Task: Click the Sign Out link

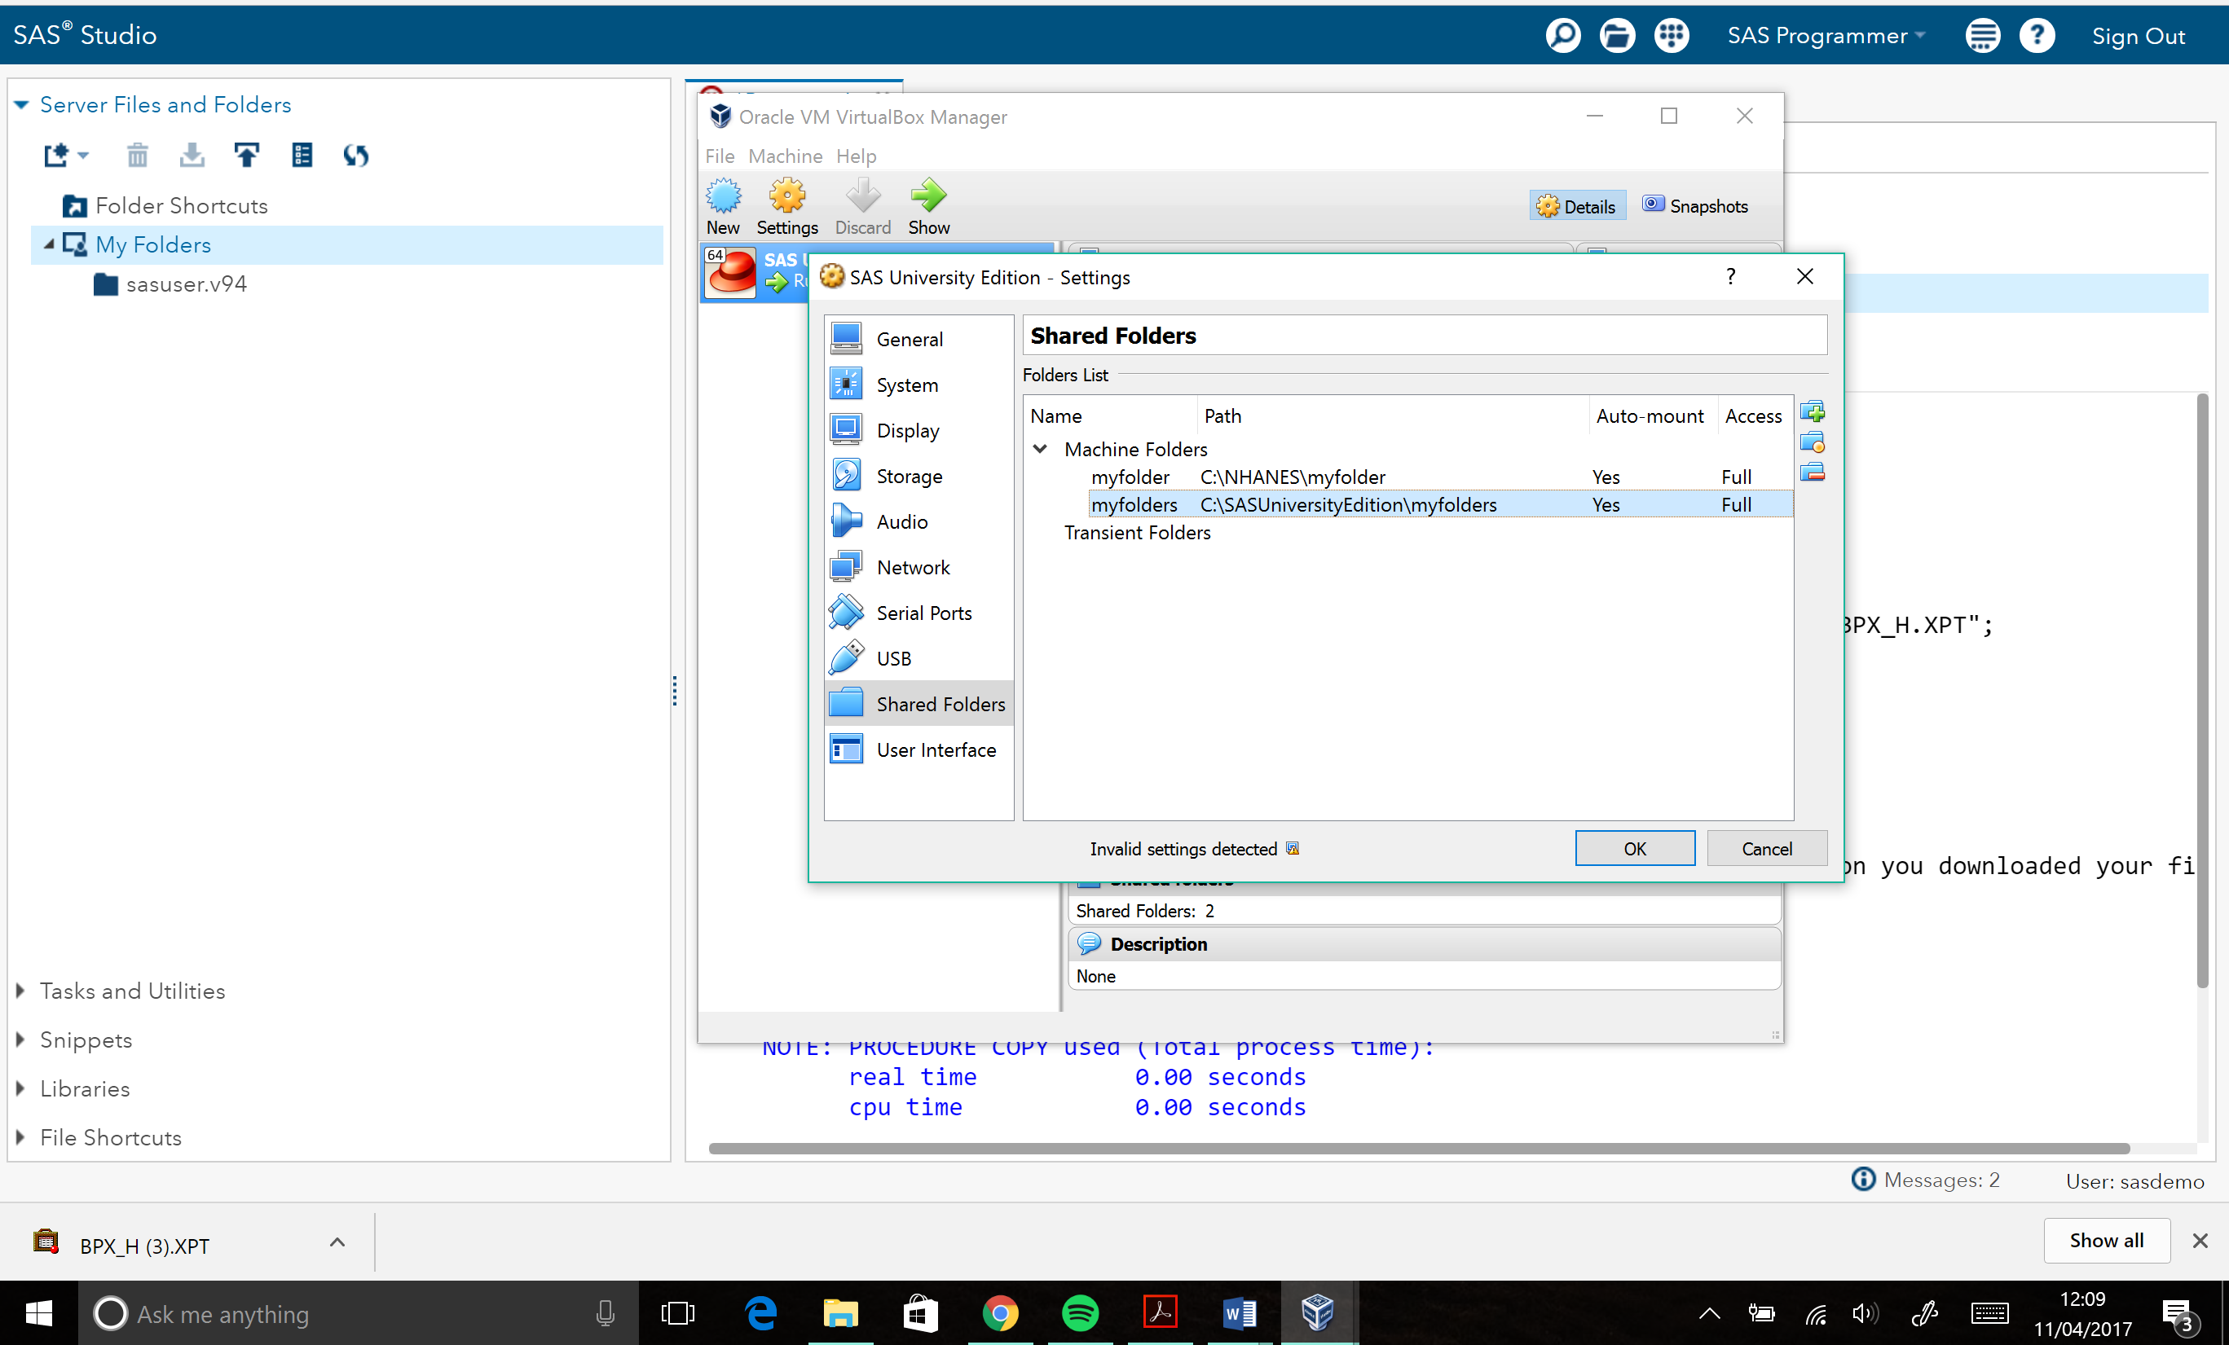Action: (x=2138, y=35)
